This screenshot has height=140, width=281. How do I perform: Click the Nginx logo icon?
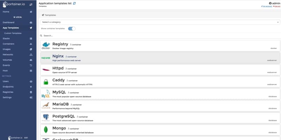pos(46,58)
